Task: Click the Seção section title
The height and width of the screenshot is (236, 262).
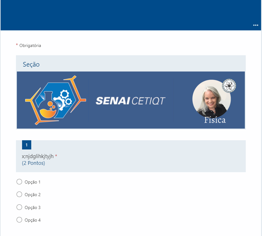Action: tap(31, 64)
